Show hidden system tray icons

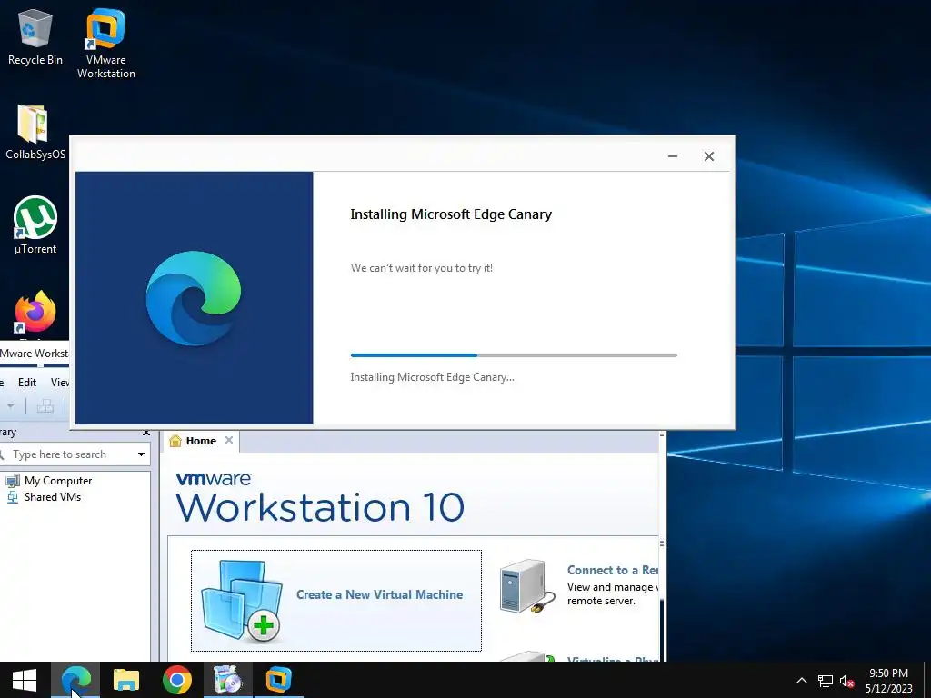802,681
